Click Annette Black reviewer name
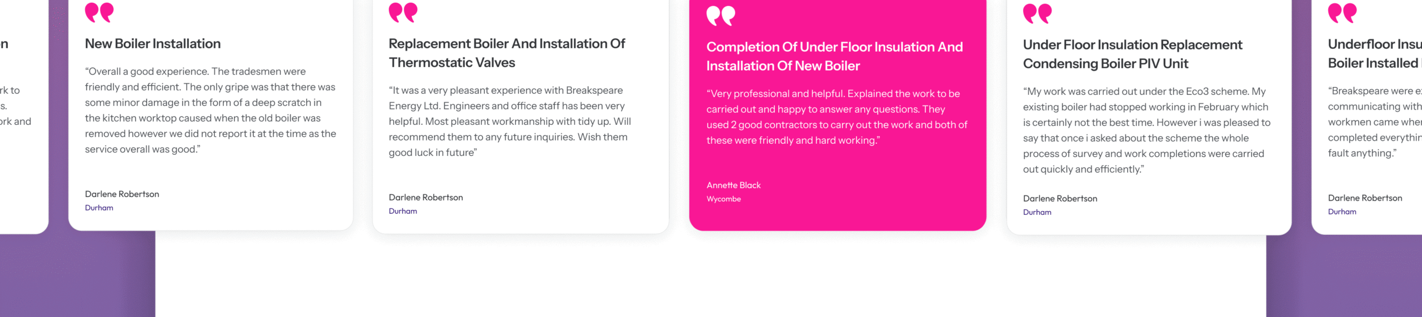This screenshot has width=1422, height=317. pyautogui.click(x=733, y=185)
